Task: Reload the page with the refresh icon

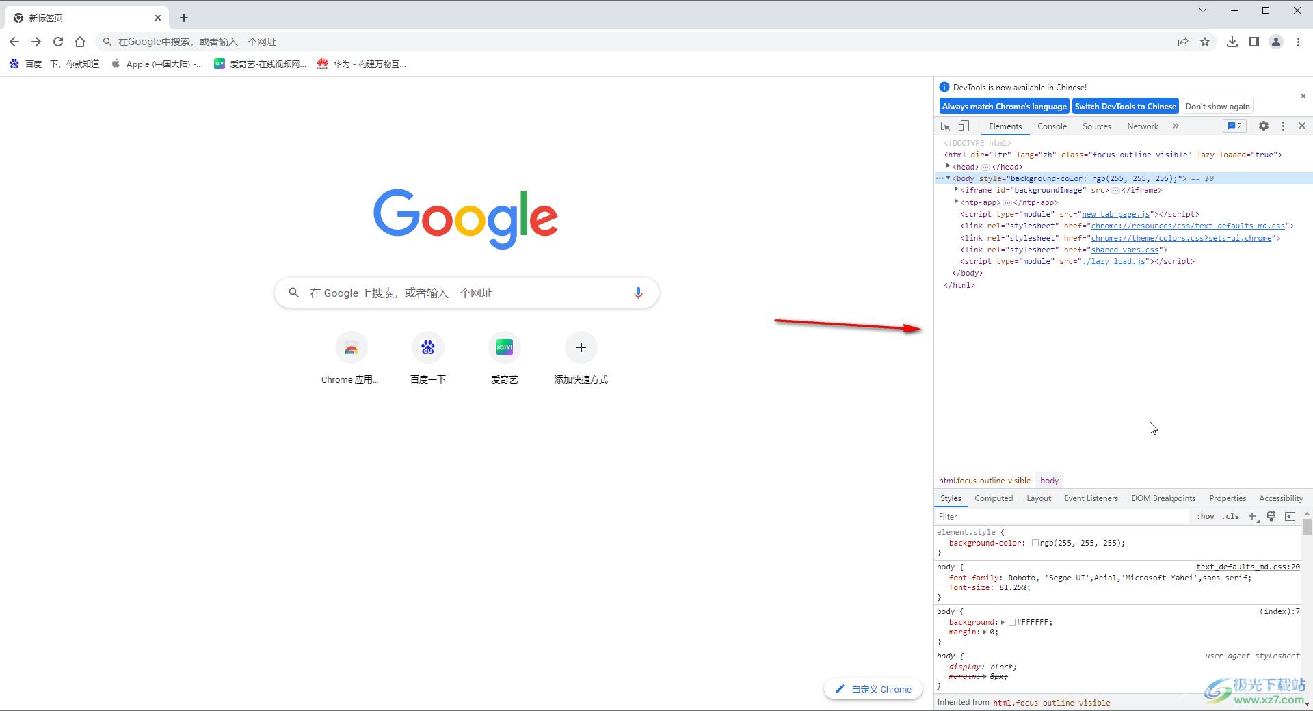Action: (58, 42)
